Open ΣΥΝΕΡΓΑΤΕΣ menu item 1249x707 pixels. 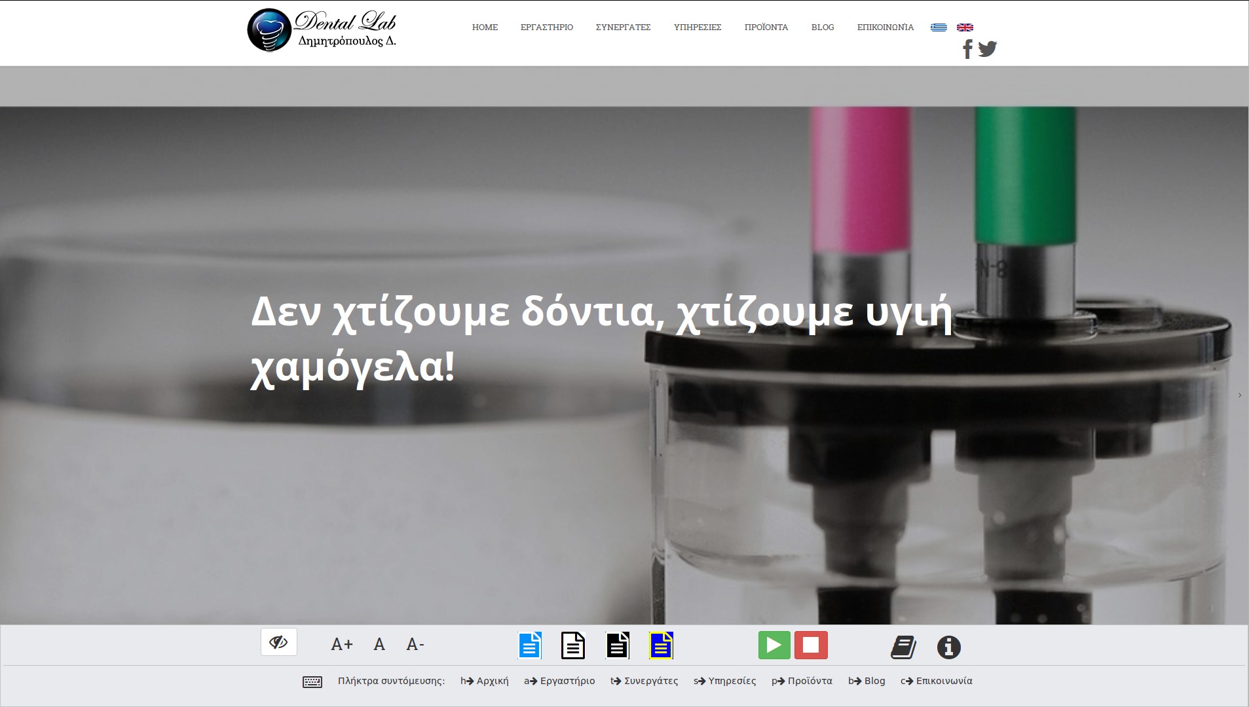(x=624, y=27)
